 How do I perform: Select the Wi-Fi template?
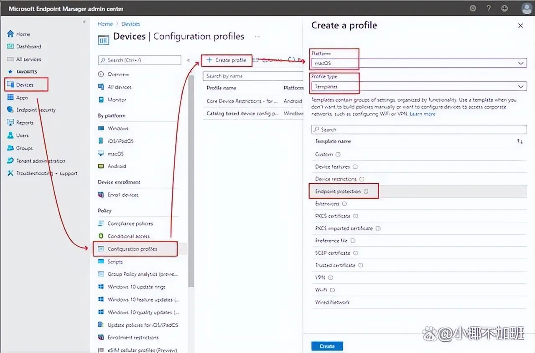coord(419,290)
